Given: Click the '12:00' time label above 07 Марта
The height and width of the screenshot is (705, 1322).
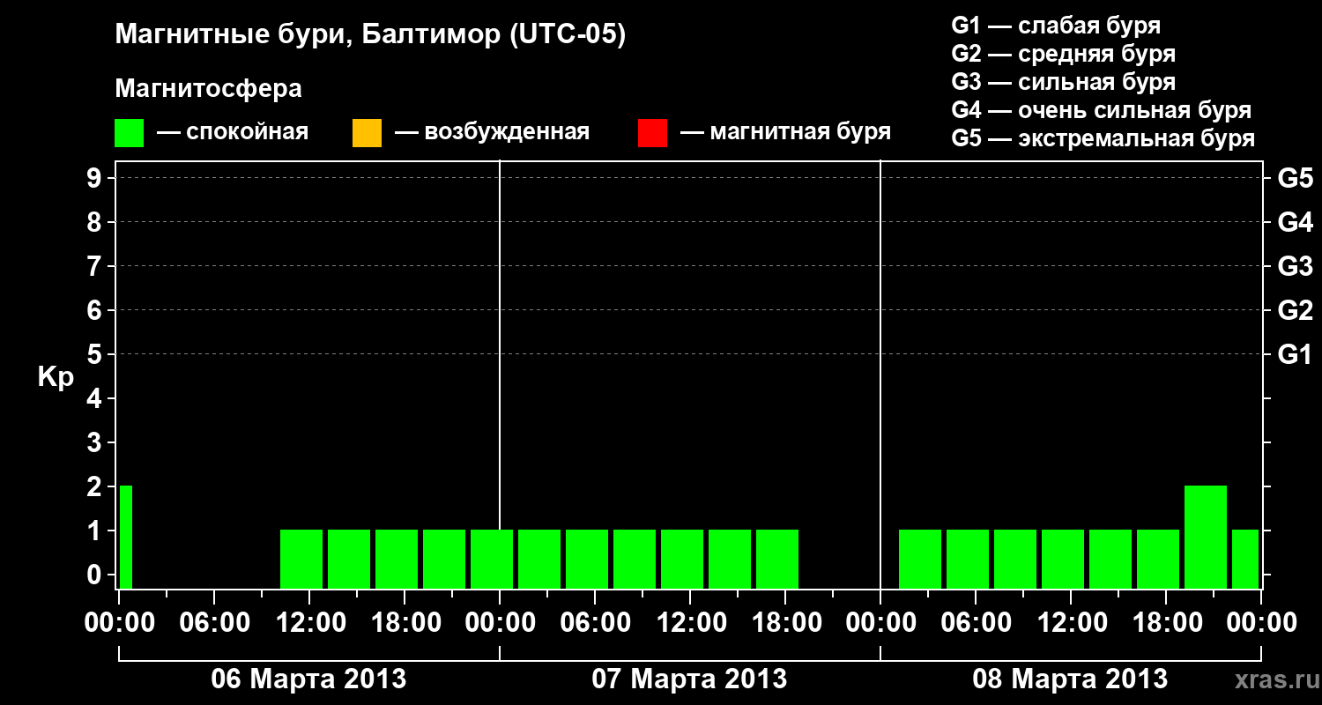Looking at the screenshot, I should pos(690,622).
